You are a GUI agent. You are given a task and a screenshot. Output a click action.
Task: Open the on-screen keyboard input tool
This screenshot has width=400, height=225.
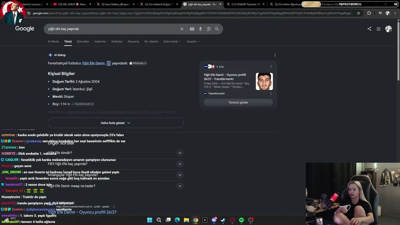pyautogui.click(x=192, y=29)
